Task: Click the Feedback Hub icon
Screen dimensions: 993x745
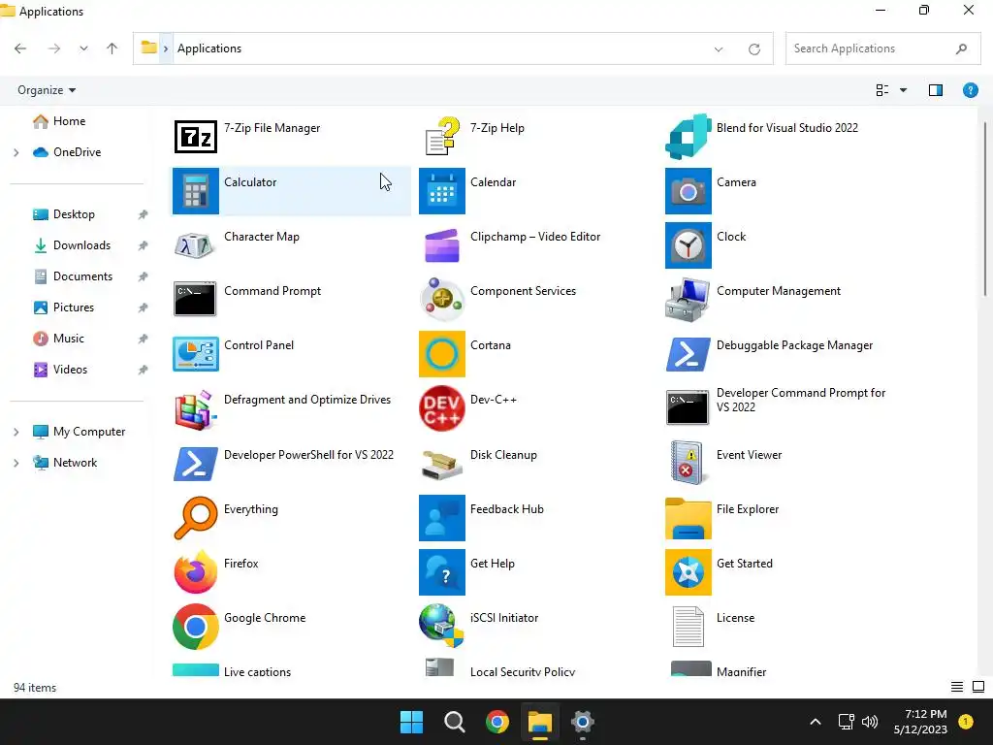Action: (442, 518)
